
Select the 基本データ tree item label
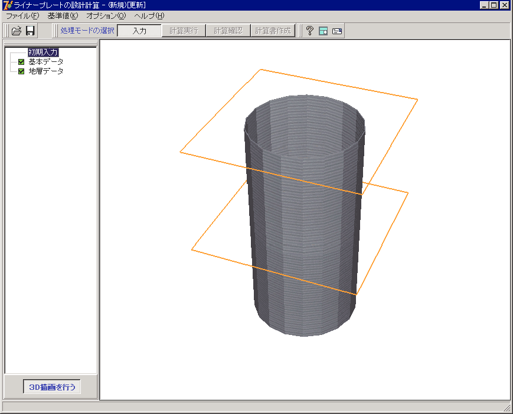[46, 62]
